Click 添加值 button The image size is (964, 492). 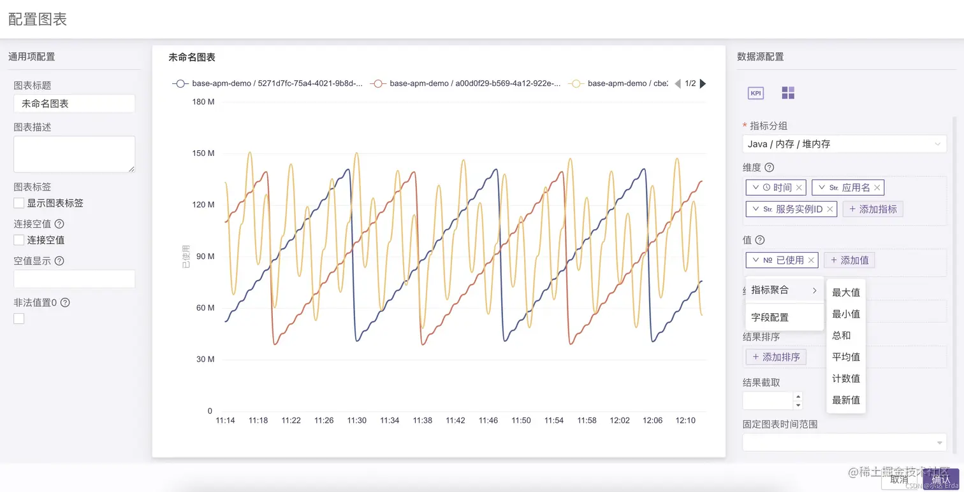click(x=849, y=260)
